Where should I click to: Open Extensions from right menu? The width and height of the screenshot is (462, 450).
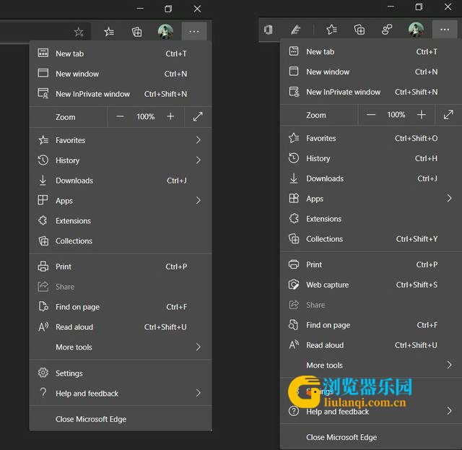pos(371,219)
